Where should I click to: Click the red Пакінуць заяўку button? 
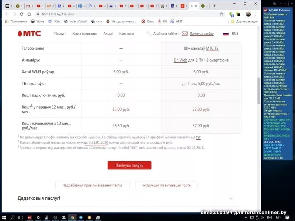point(129,165)
